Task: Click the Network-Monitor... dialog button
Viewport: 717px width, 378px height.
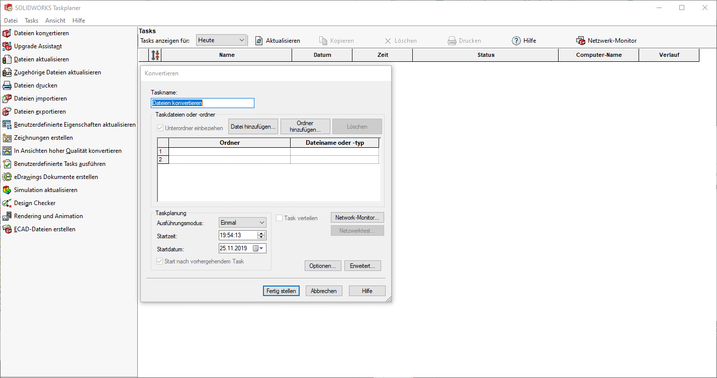Action: (357, 218)
